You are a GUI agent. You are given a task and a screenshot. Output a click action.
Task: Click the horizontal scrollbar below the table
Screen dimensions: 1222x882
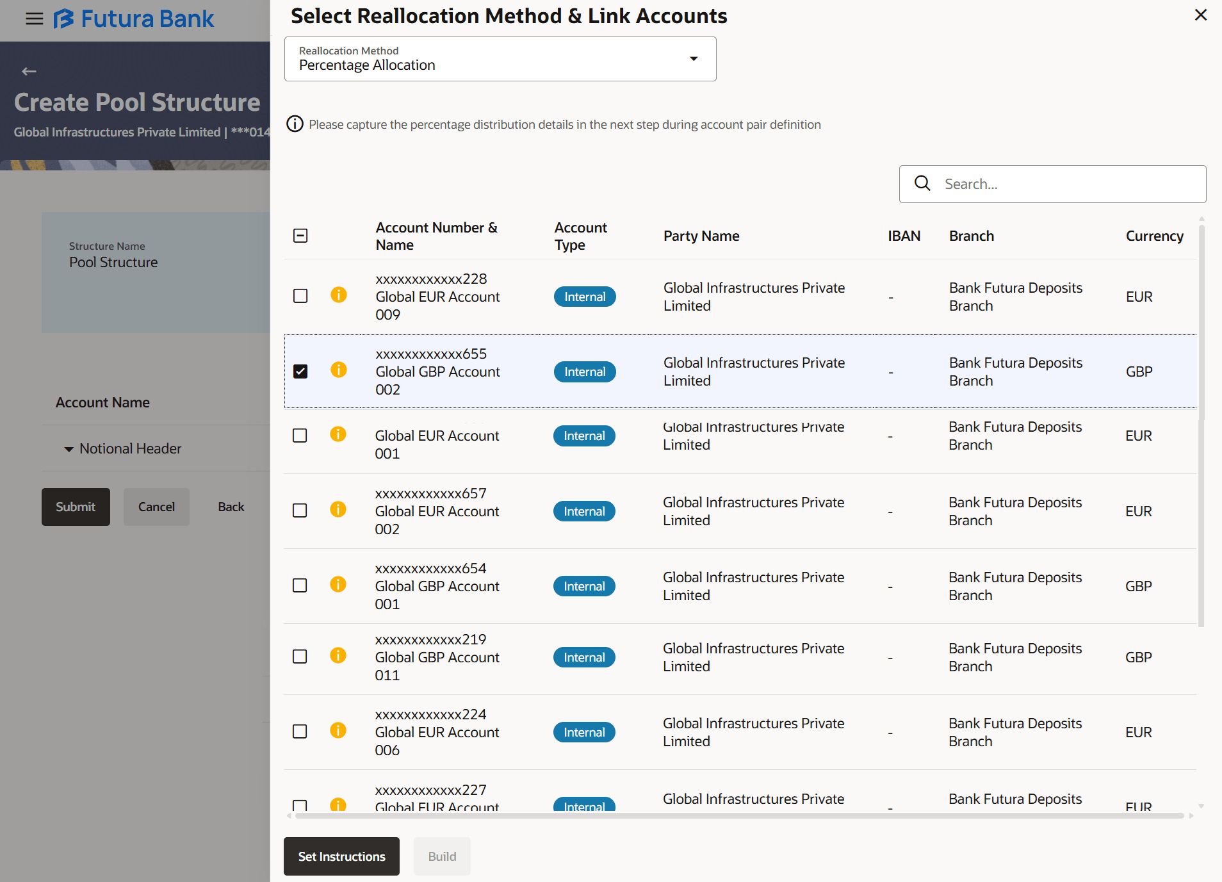click(x=738, y=815)
